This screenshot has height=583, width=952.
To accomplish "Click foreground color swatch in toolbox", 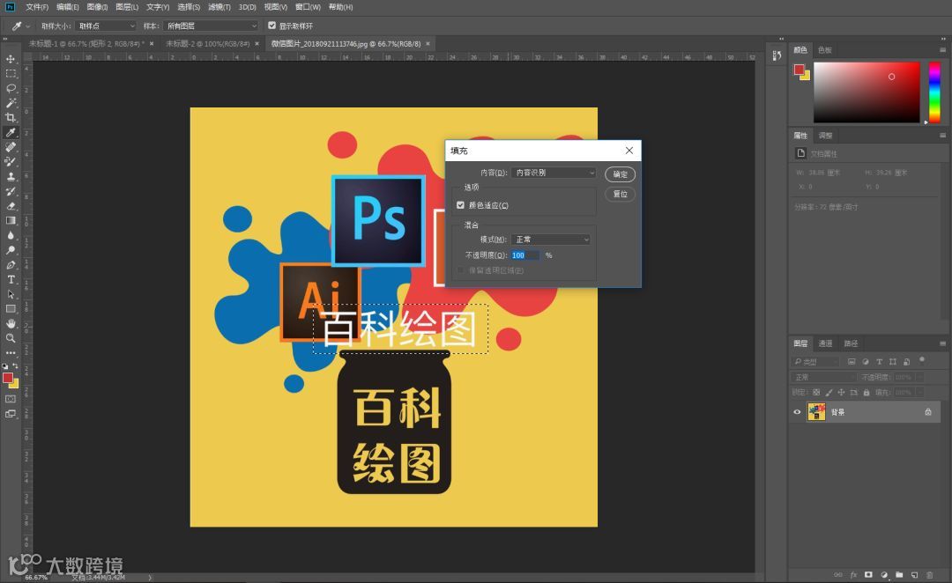I will 7,378.
